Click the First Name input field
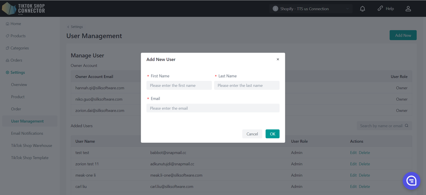The width and height of the screenshot is (426, 195). [x=179, y=86]
